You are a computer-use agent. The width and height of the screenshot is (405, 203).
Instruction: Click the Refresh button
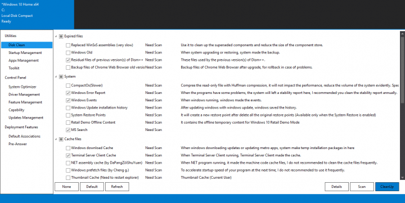(117, 187)
